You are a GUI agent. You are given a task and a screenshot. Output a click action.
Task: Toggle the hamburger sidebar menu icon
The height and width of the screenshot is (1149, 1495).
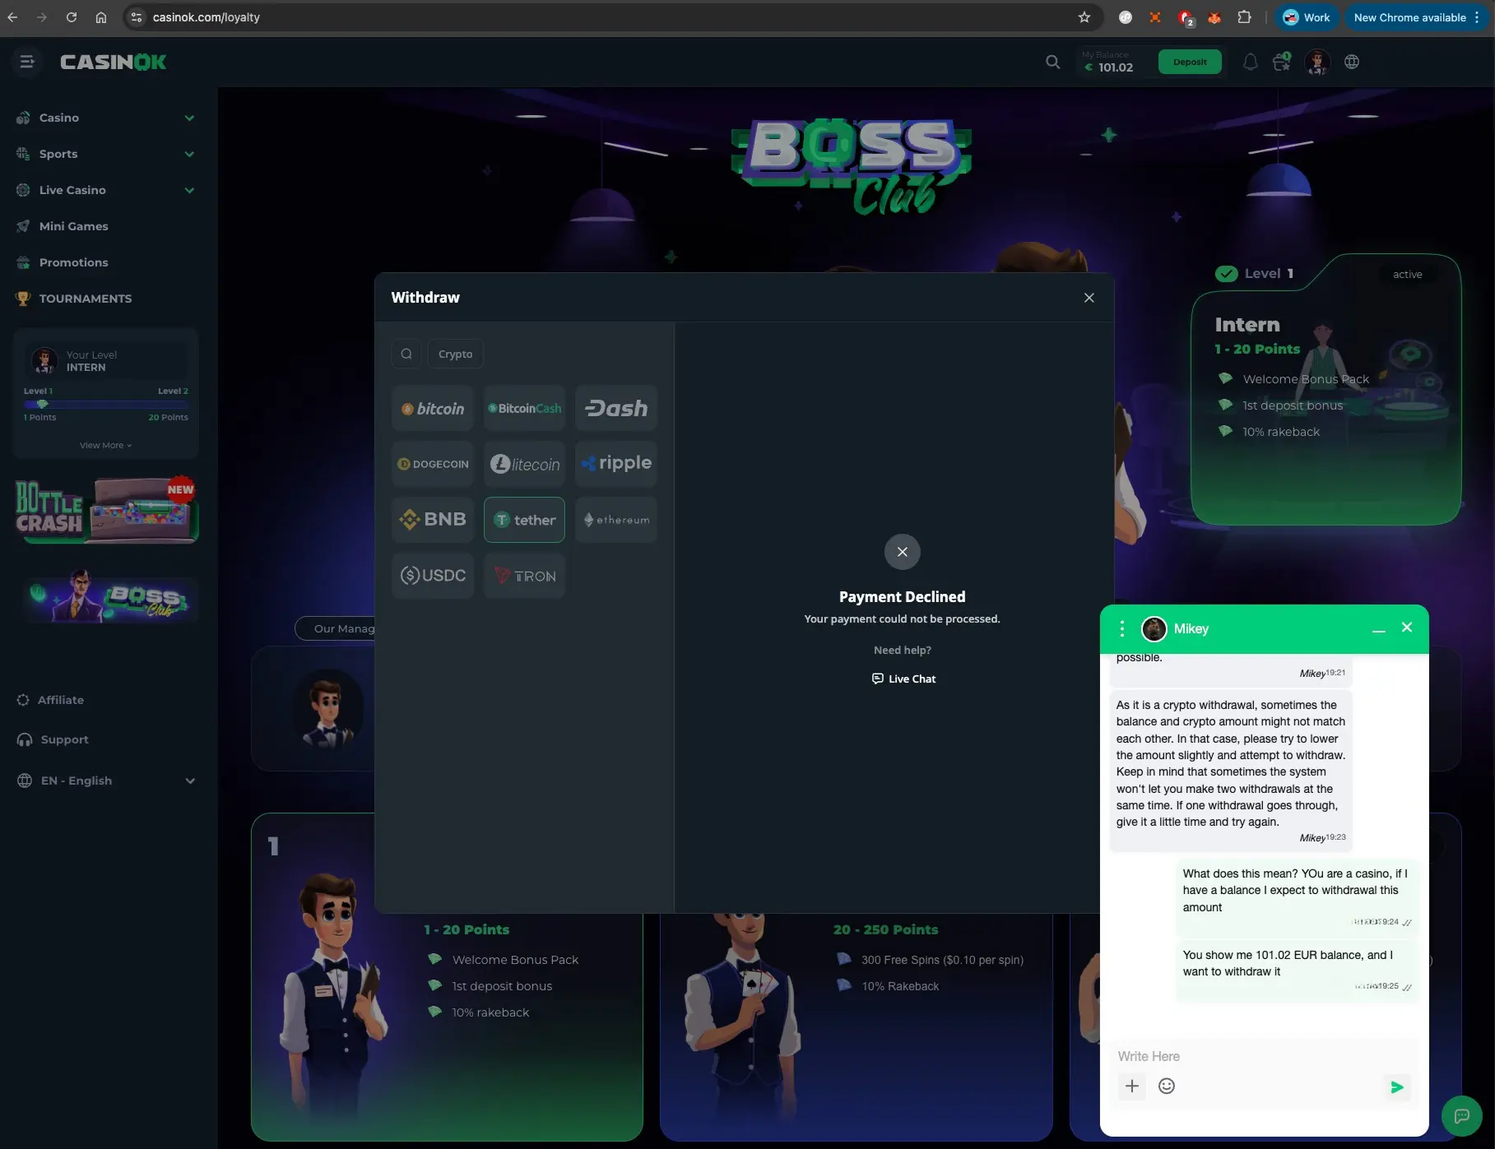pyautogui.click(x=27, y=62)
